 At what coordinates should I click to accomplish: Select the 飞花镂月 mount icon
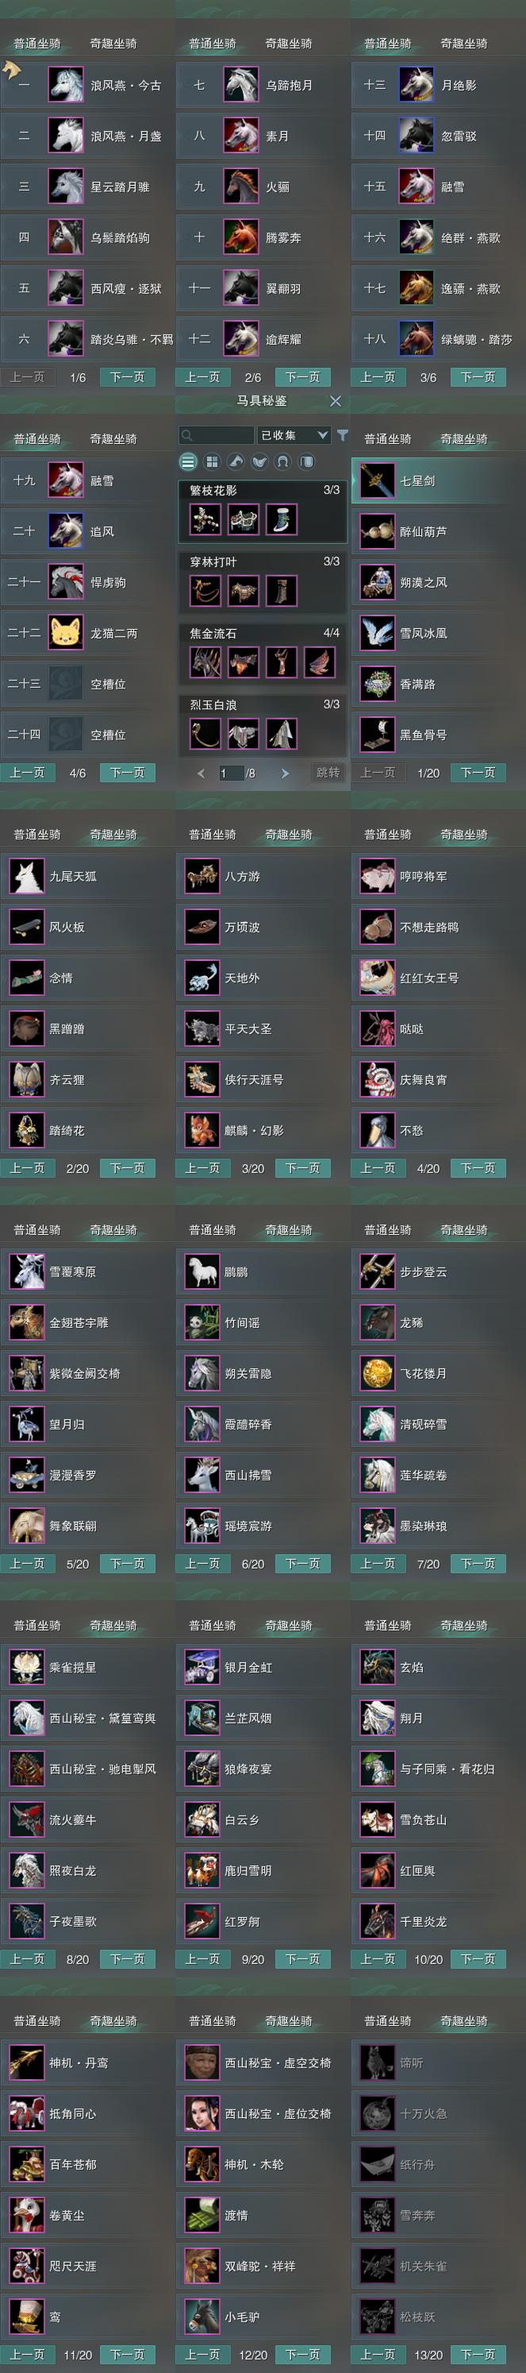click(x=377, y=1373)
